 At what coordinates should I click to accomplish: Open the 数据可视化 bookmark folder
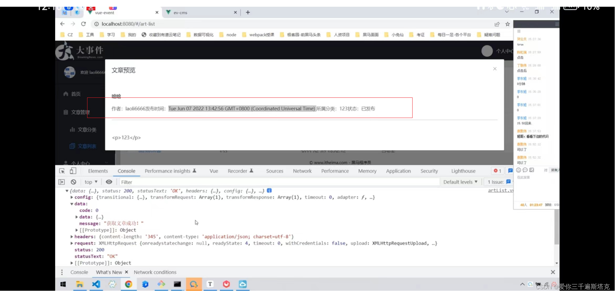tap(200, 35)
